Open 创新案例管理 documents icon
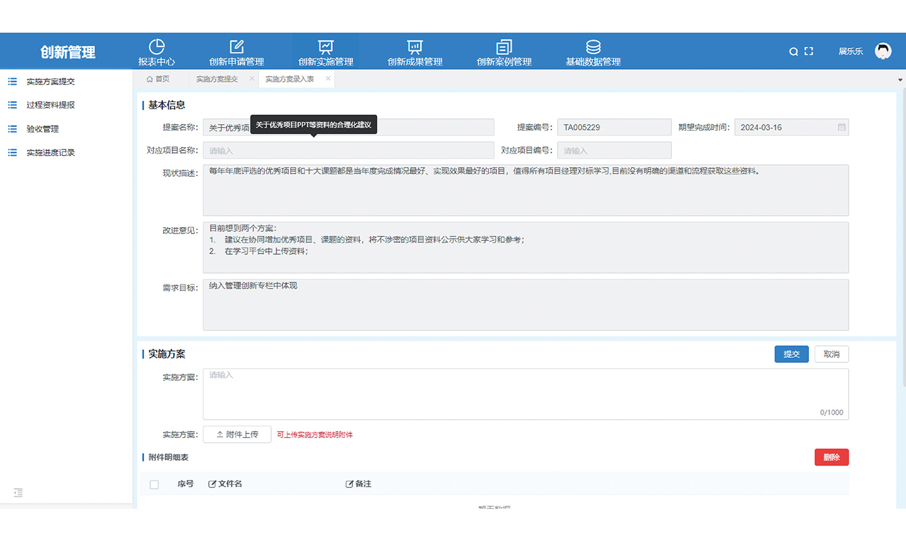 pos(504,47)
